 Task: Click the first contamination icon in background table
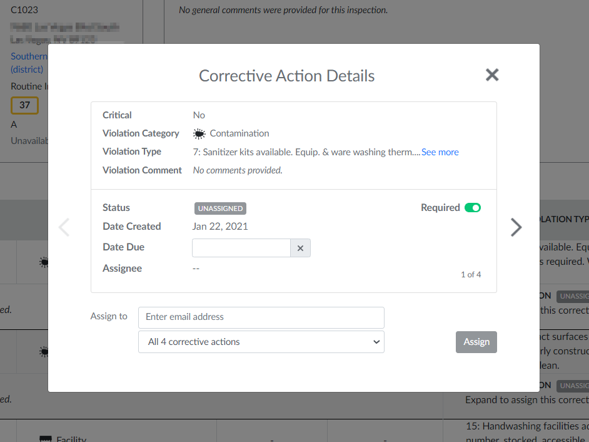point(44,263)
